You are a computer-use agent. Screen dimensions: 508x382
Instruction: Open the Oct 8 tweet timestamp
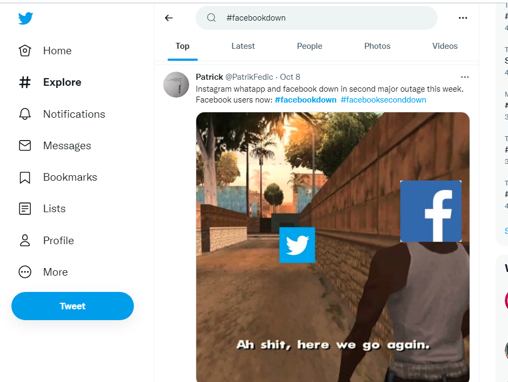point(290,77)
